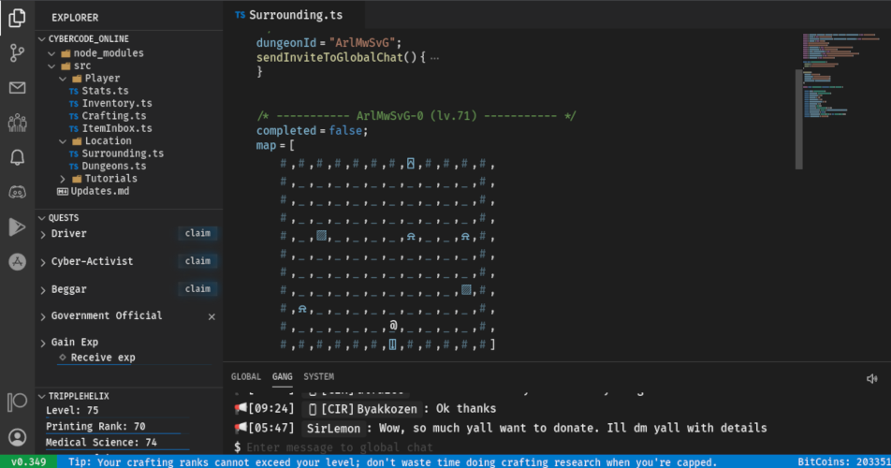Image resolution: width=891 pixels, height=468 pixels.
Task: Claim the Beggar quest reward
Action: click(197, 289)
